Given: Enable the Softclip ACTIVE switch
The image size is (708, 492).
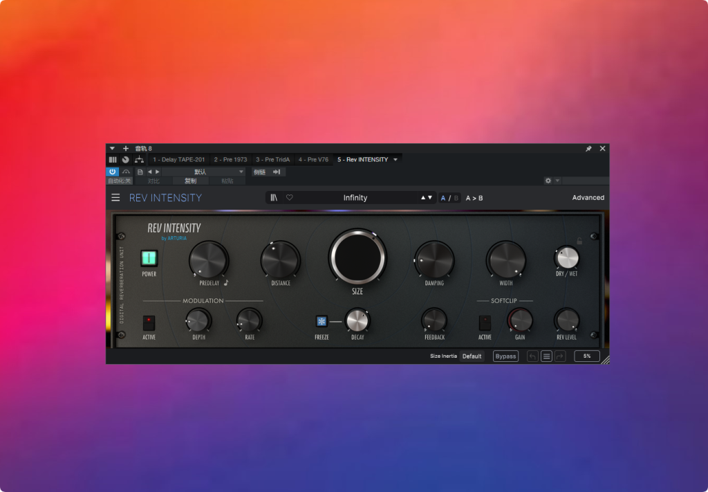Looking at the screenshot, I should 485,323.
